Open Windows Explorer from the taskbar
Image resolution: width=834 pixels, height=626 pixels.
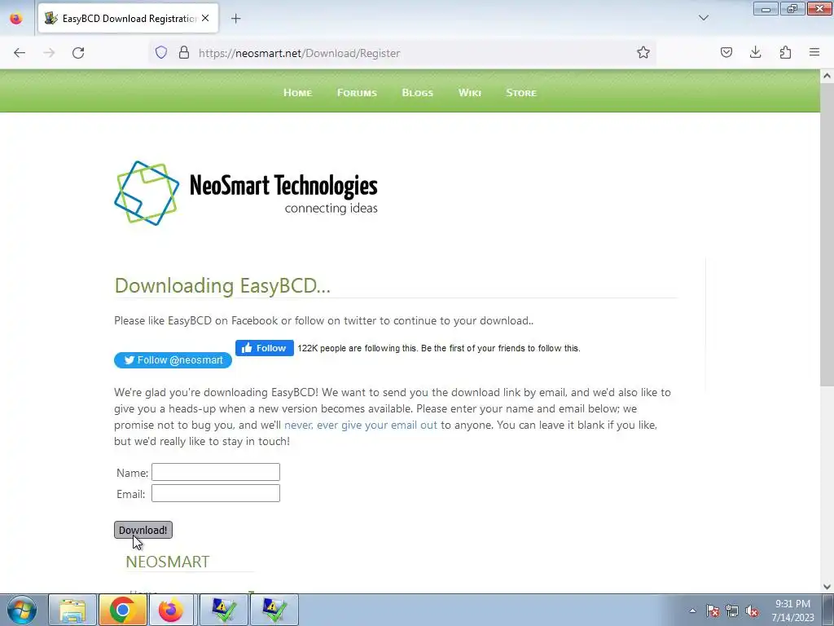(x=72, y=610)
